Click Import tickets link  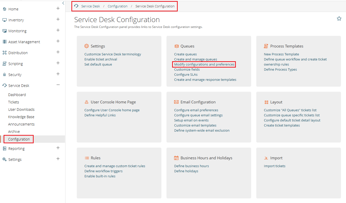pos(275,166)
